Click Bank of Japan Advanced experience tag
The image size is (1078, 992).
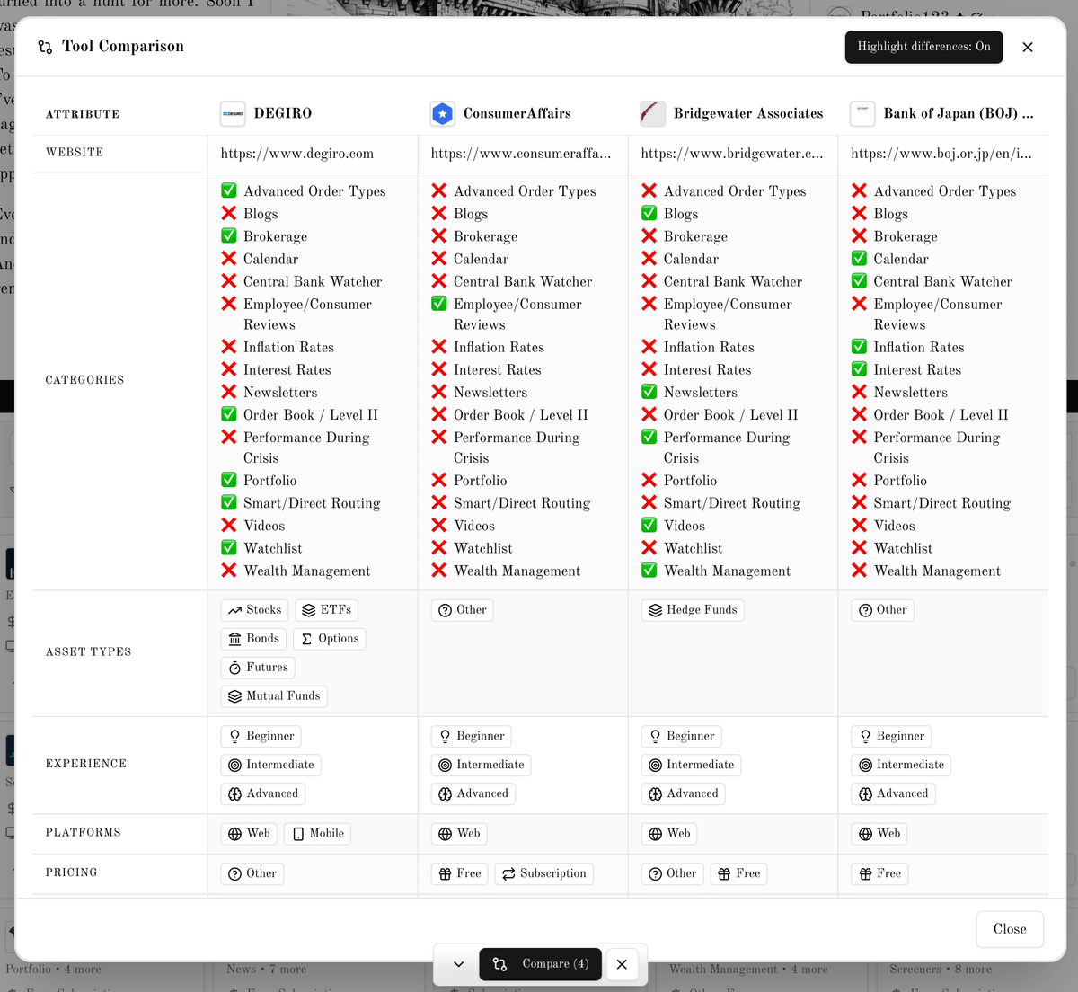point(893,794)
